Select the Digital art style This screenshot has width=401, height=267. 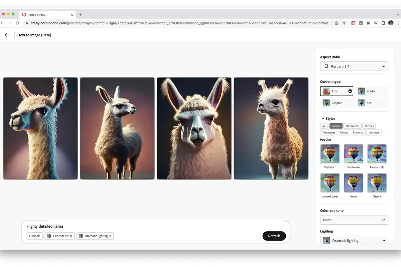coord(329,154)
